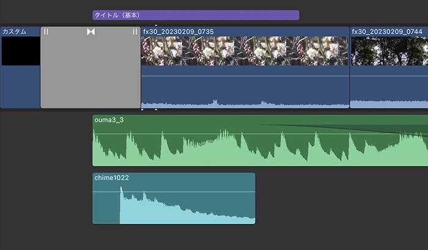Click the カスタム clip black thumbnail
Image resolution: width=428 pixels, height=250 pixels.
click(21, 51)
